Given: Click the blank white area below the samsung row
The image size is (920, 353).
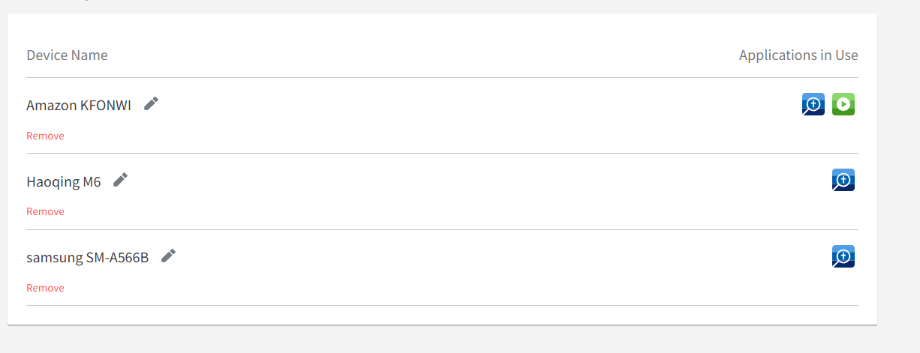Looking at the screenshot, I should 442,316.
